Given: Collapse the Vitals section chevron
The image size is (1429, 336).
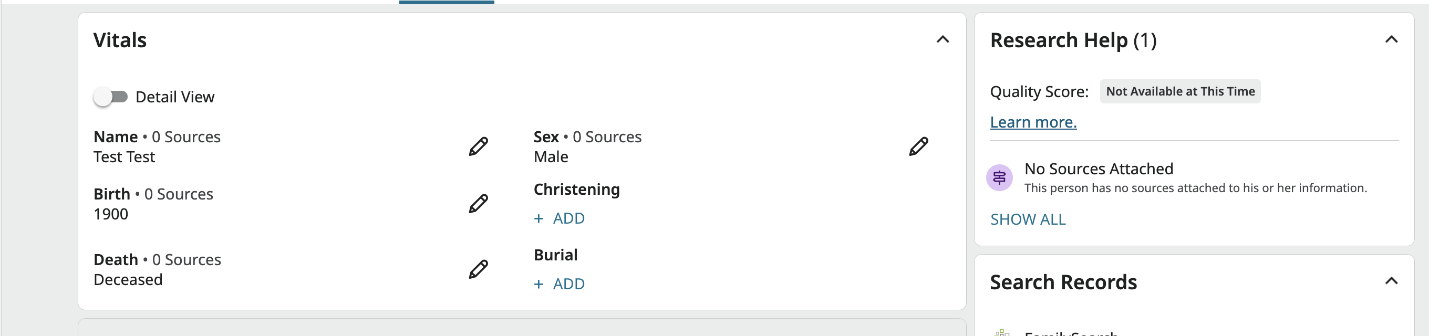Looking at the screenshot, I should point(943,39).
